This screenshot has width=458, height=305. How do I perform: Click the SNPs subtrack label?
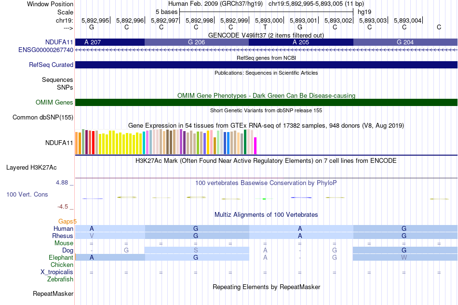pos(65,87)
